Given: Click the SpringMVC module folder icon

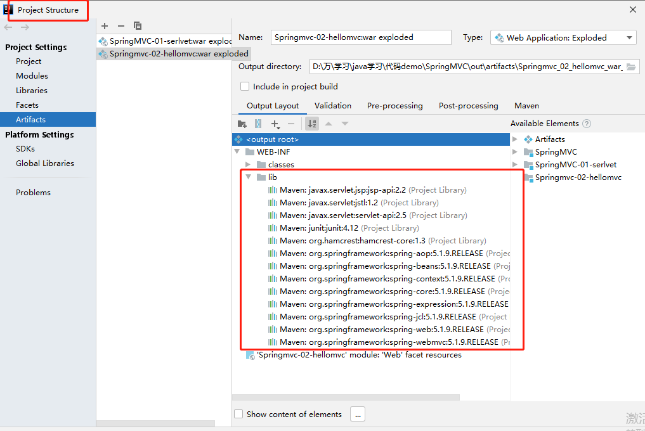Looking at the screenshot, I should 528,152.
